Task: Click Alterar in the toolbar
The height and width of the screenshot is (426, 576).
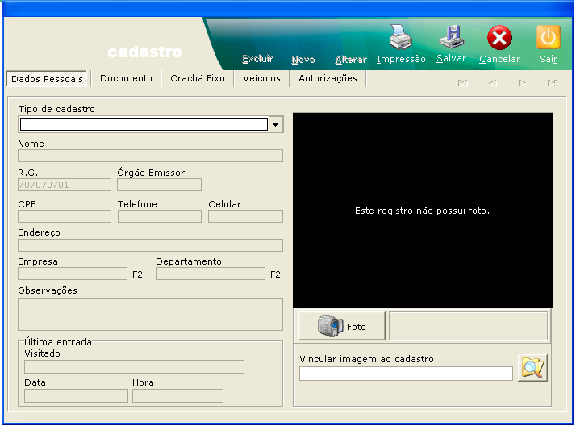Action: click(351, 60)
